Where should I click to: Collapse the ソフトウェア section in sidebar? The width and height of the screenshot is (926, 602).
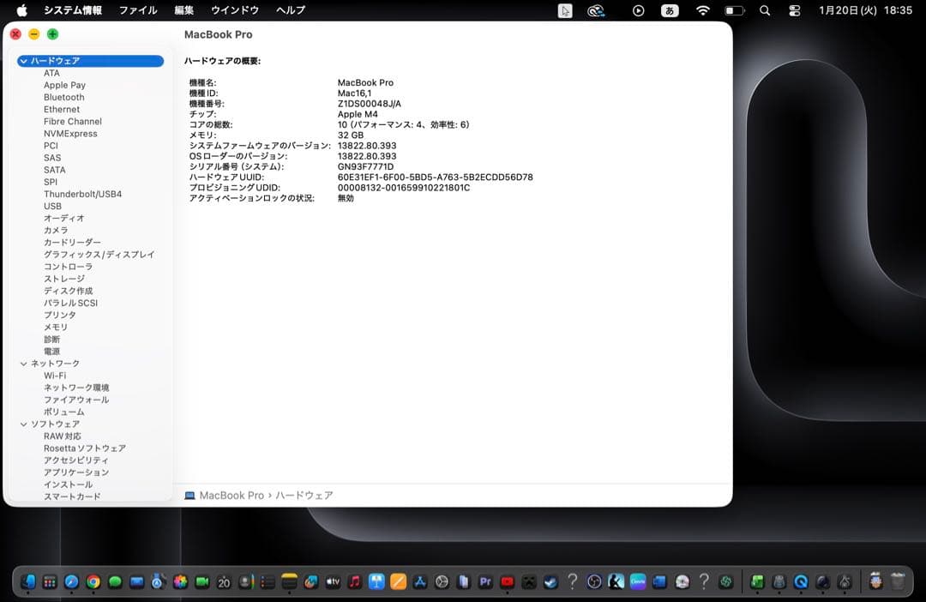23,424
